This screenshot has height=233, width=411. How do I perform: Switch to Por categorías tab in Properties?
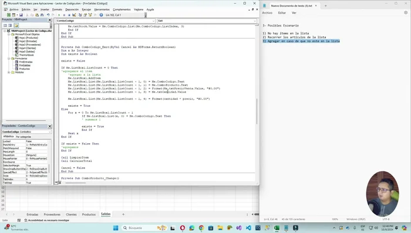[x=23, y=137]
